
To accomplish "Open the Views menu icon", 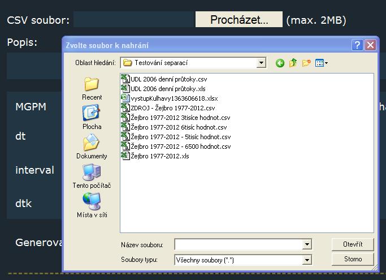I will (x=322, y=63).
